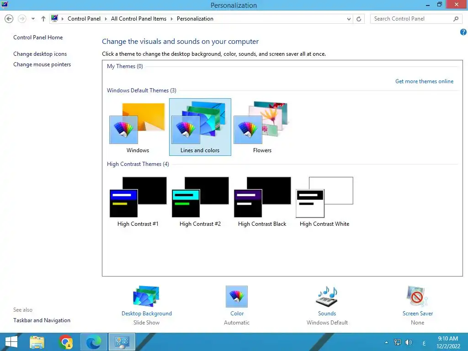Viewport: 468px width, 351px height.
Task: Open Get more themes online link
Action: click(x=424, y=81)
